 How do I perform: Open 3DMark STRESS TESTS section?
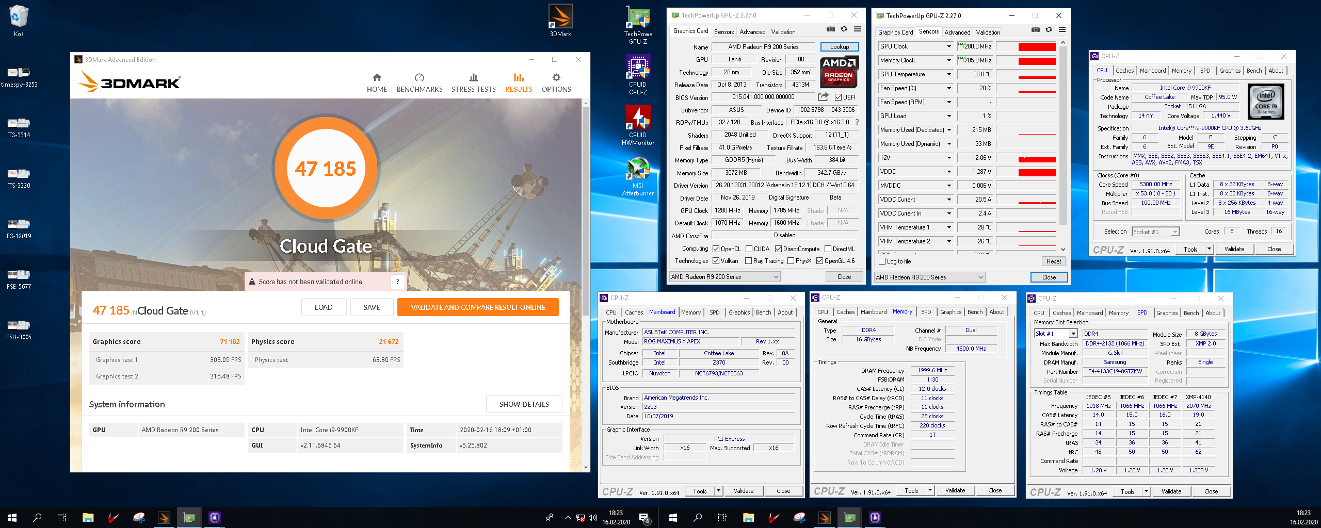coord(473,82)
